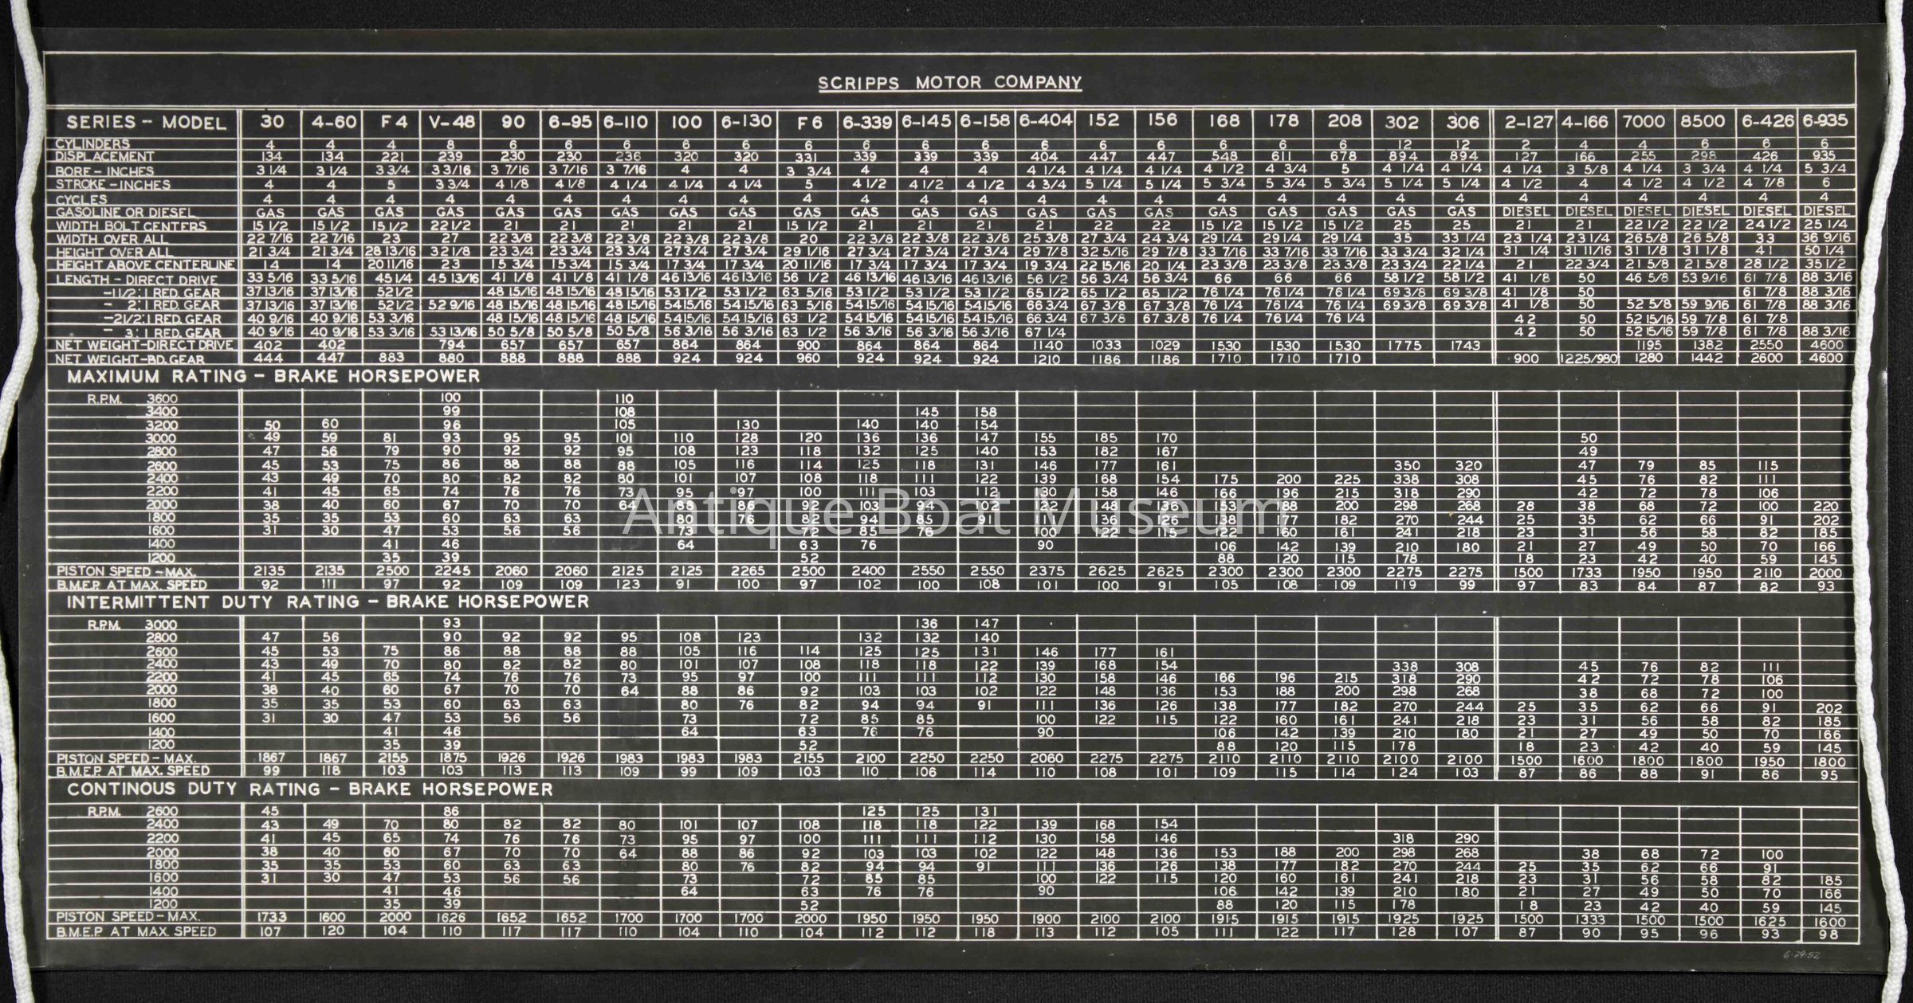Click the Net Weight-Direct Drive row label
Image resolution: width=1913 pixels, height=1003 pixels.
pyautogui.click(x=144, y=346)
